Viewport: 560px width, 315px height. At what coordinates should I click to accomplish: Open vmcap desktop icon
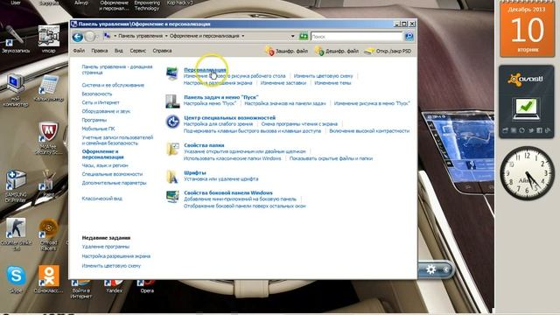point(49,39)
